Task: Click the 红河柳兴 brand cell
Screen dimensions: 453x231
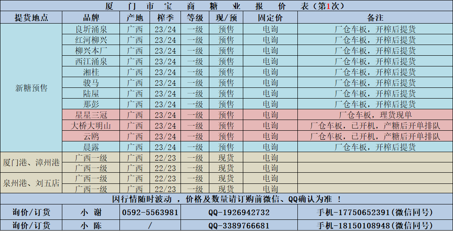Action: point(91,40)
